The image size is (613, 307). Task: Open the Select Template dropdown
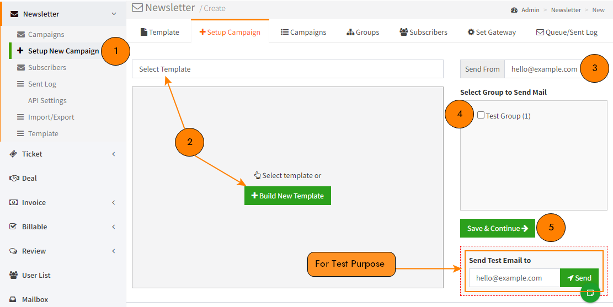(x=287, y=69)
